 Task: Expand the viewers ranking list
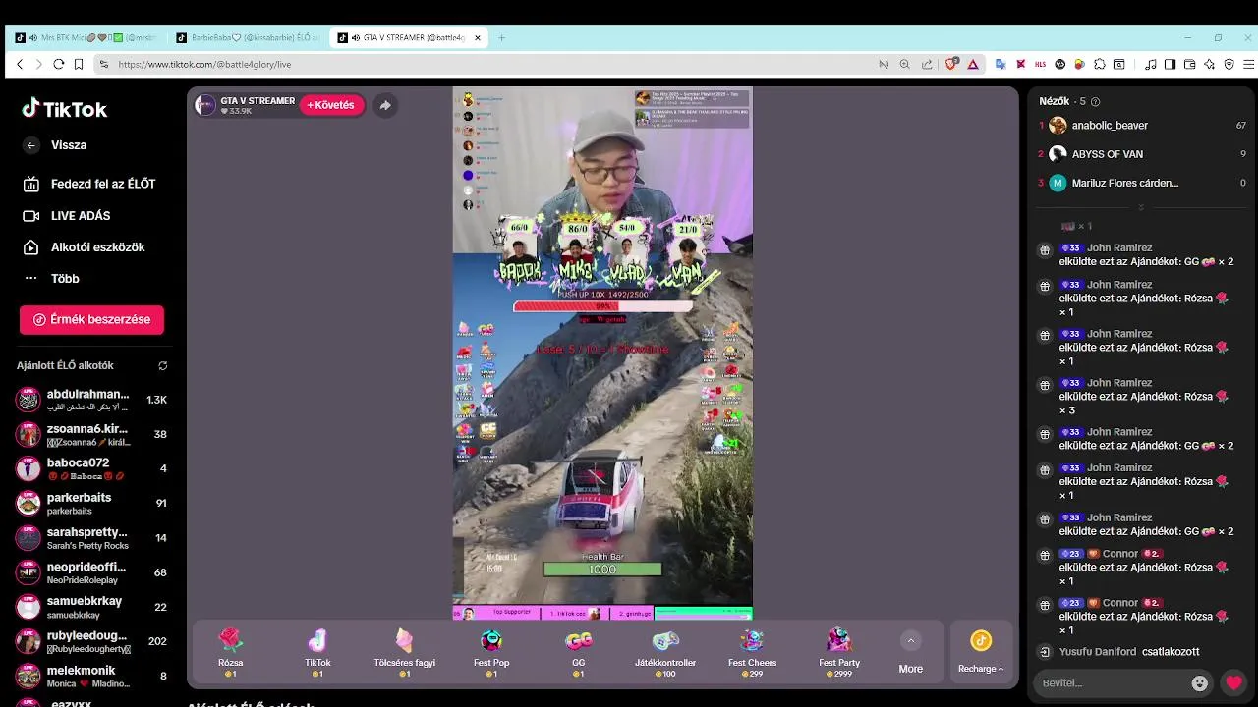[1141, 207]
